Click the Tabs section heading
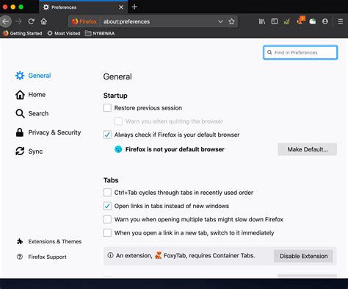 pos(111,180)
